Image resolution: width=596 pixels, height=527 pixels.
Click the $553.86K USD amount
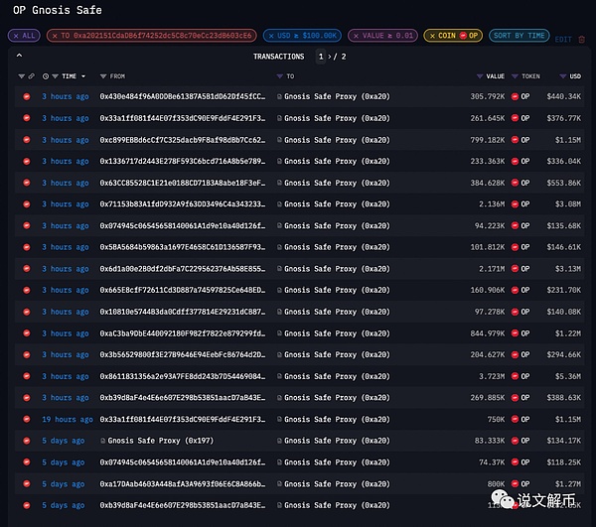click(563, 183)
